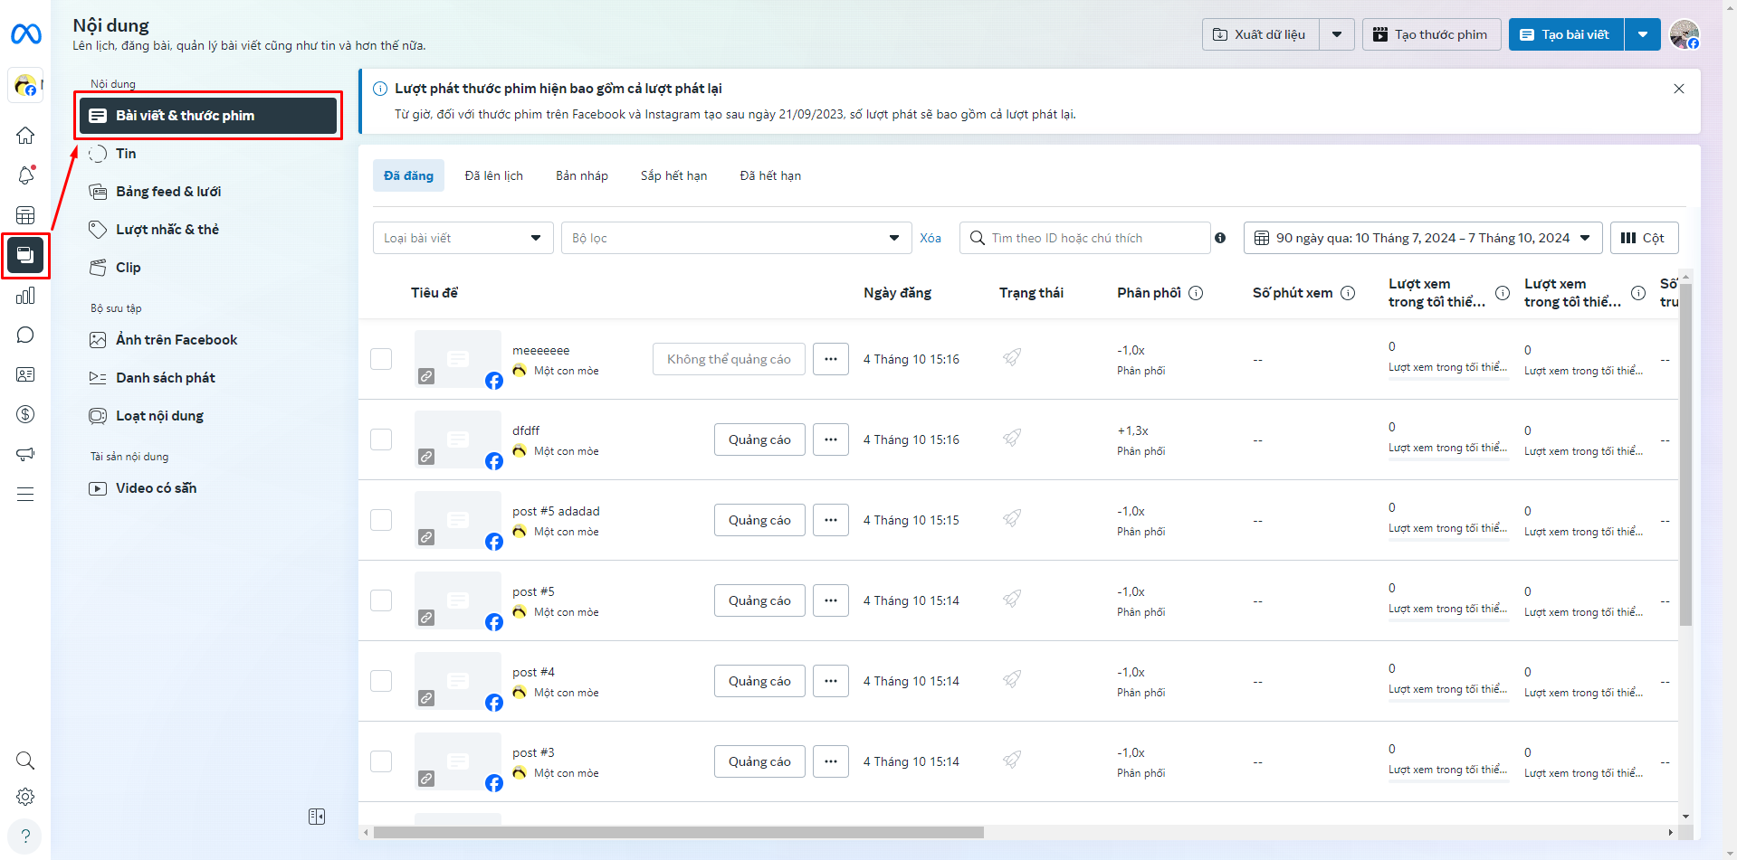Switch to the 'Bản nháp' tab

(582, 175)
